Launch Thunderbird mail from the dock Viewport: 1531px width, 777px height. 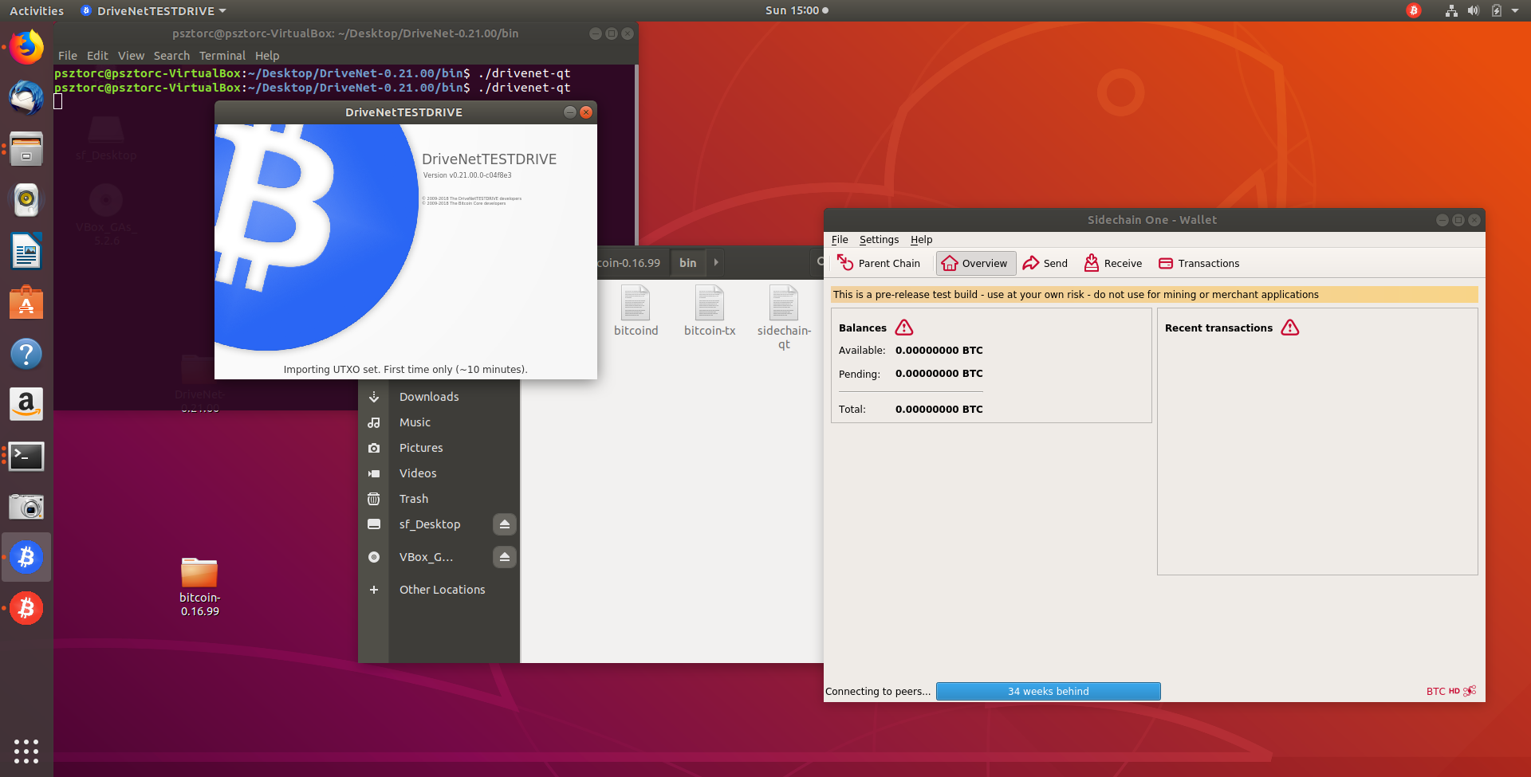click(26, 98)
